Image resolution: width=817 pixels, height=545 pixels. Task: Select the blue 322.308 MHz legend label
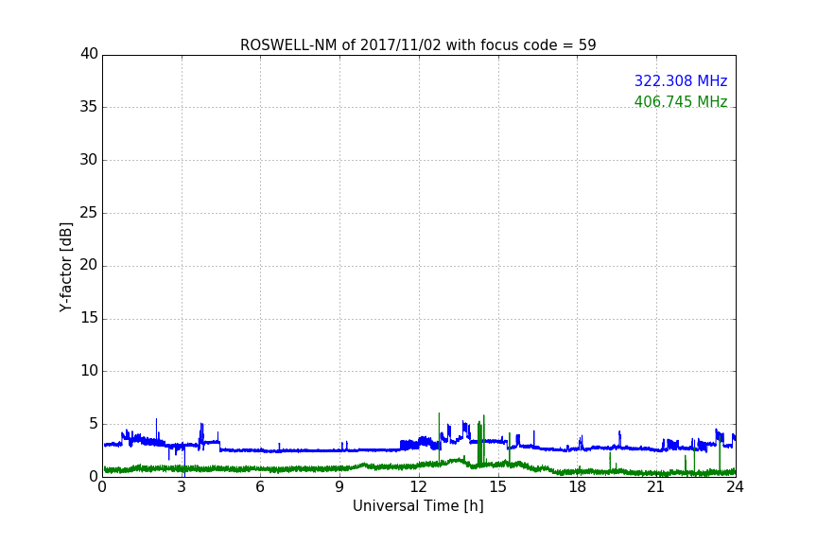coord(681,80)
